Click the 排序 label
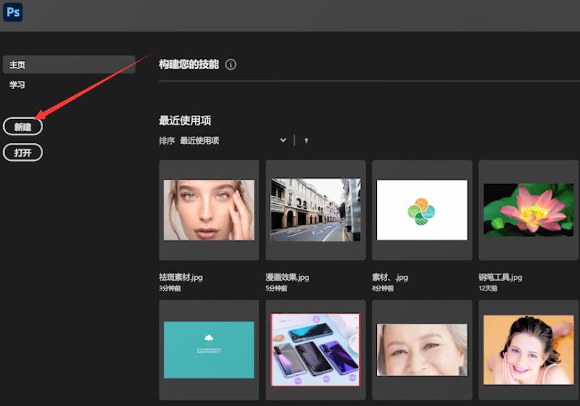Viewport: 580px width, 406px height. pyautogui.click(x=167, y=140)
